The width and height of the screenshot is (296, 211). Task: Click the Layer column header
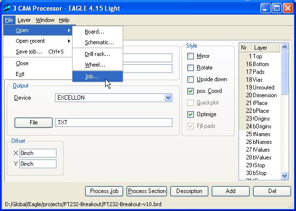click(266, 48)
